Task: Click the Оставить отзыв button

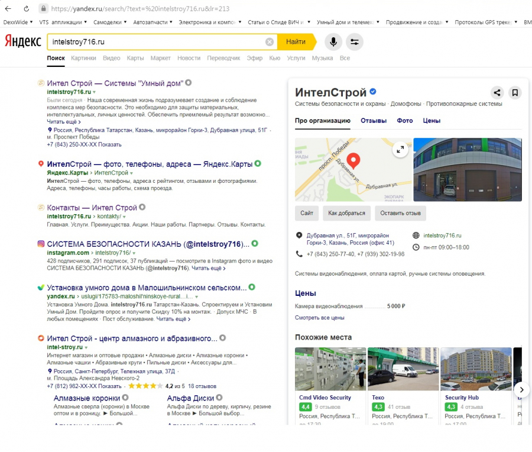Action: (x=400, y=213)
